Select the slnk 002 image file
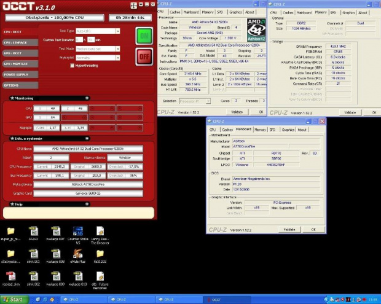The image size is (381, 304). (x=33, y=279)
